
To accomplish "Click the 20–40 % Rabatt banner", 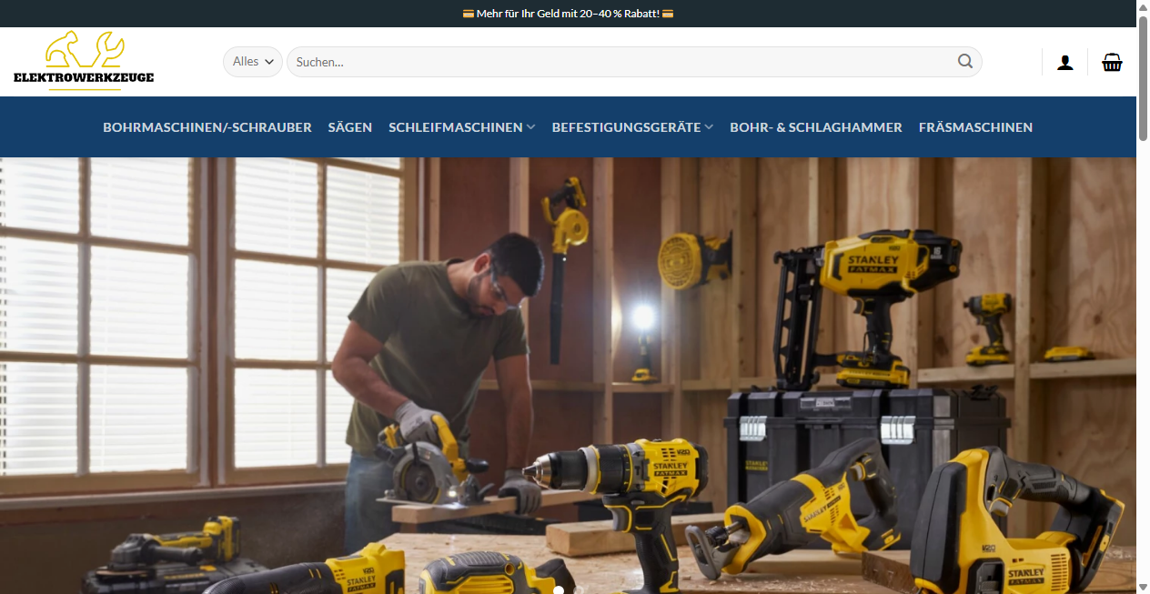I will coord(567,13).
